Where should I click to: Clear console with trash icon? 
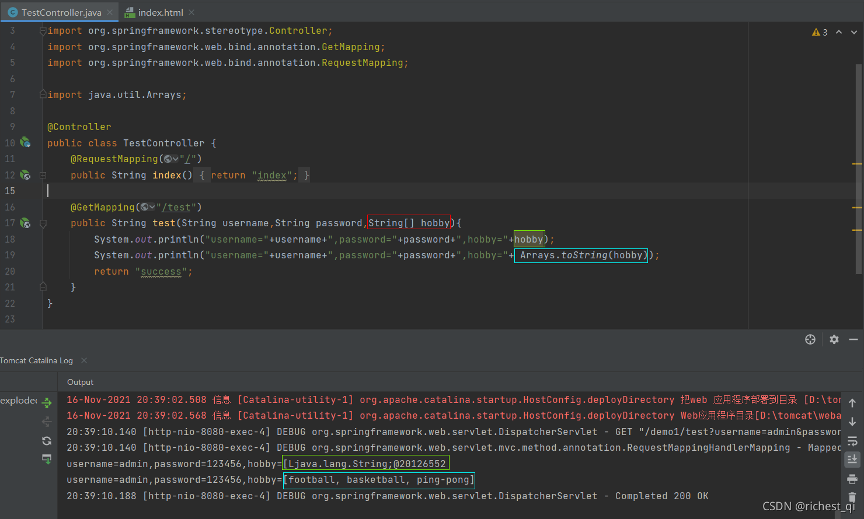point(852,497)
